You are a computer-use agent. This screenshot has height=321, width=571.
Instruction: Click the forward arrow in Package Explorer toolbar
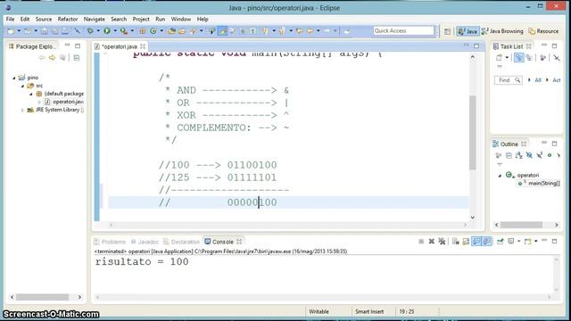[x=52, y=58]
